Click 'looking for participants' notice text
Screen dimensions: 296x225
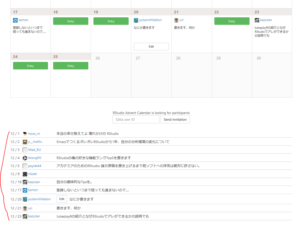point(151,113)
